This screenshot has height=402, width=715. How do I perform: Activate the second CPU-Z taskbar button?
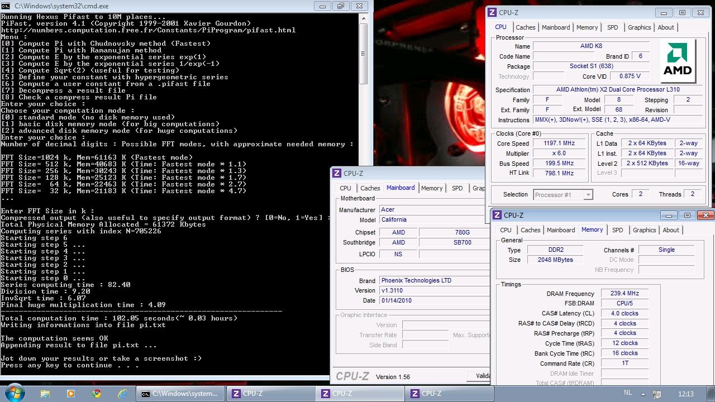point(359,394)
